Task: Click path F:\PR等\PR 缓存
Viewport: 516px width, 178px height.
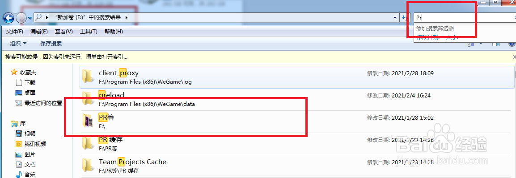Action: [118, 171]
